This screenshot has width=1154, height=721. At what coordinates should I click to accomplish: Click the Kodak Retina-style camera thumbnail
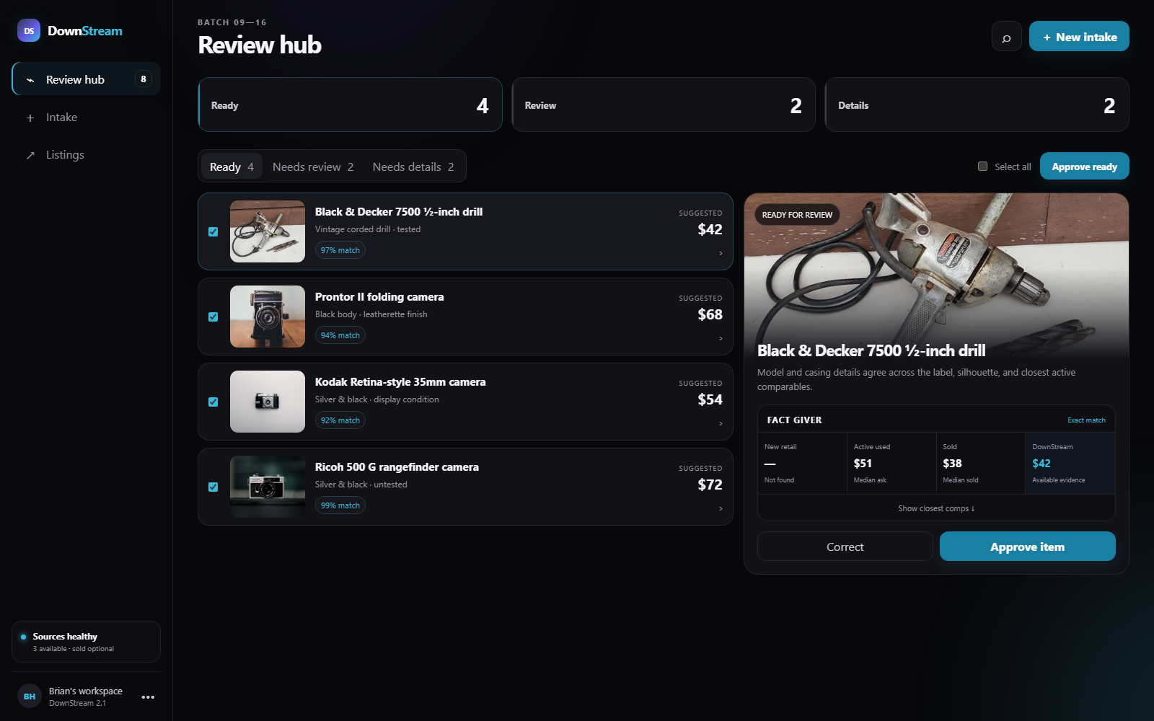coord(268,402)
